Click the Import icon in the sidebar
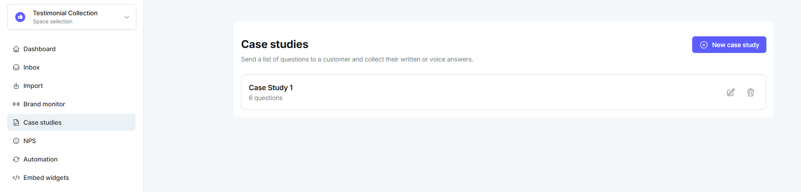 [16, 86]
